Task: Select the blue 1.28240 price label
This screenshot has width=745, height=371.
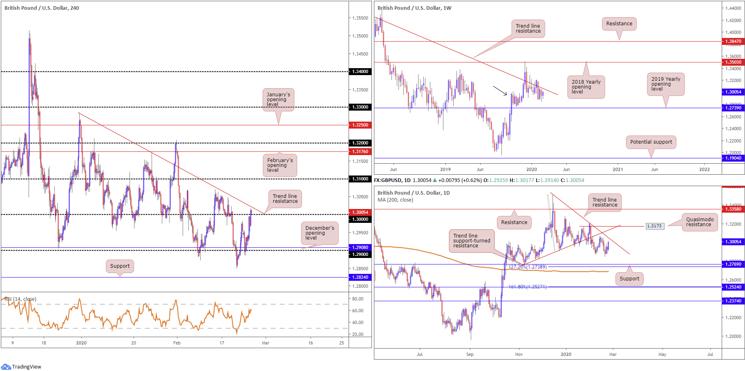Action: [360, 277]
